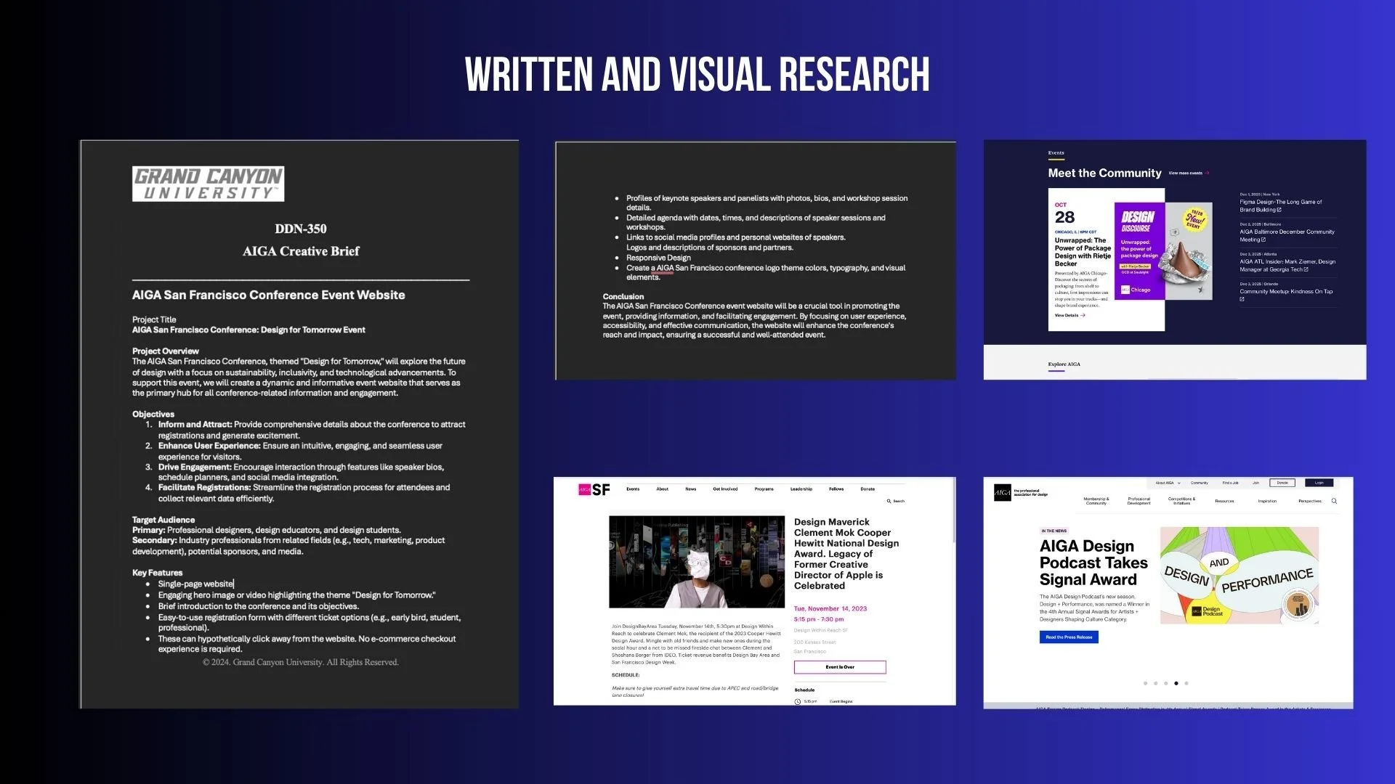
Task: Click the AIGA Design Podcast Takes Signal Award headline
Action: click(x=1093, y=563)
